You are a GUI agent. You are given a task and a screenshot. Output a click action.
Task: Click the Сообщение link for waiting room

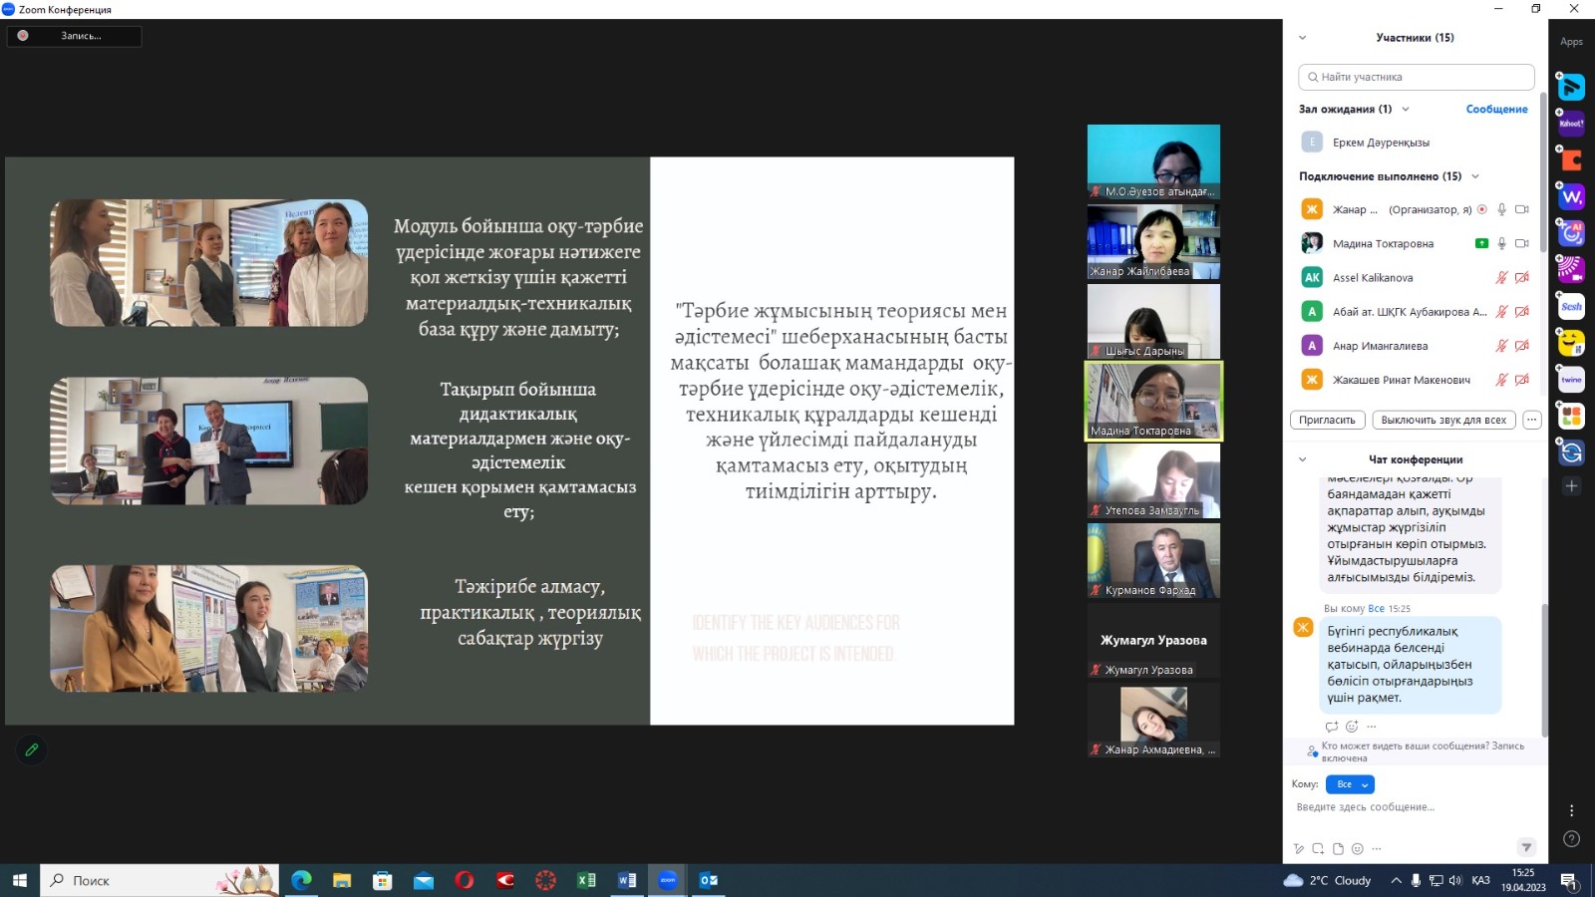(x=1495, y=110)
